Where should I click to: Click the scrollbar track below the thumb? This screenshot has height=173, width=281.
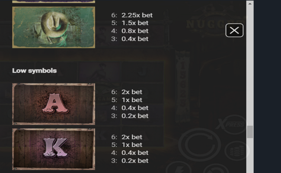pyautogui.click(x=250, y=155)
